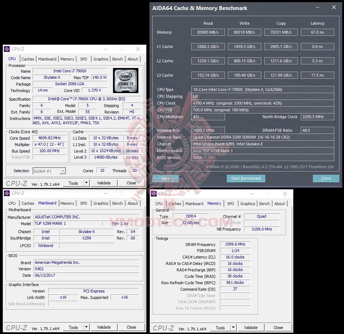Image resolution: width=344 pixels, height=334 pixels.
Task: Switch to Caches tab in CPU window
Action: click(x=28, y=59)
